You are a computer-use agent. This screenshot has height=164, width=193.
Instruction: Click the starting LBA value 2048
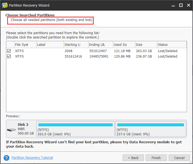point(69,51)
